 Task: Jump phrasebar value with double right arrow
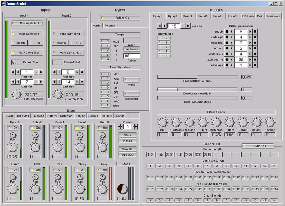[x=255, y=43]
